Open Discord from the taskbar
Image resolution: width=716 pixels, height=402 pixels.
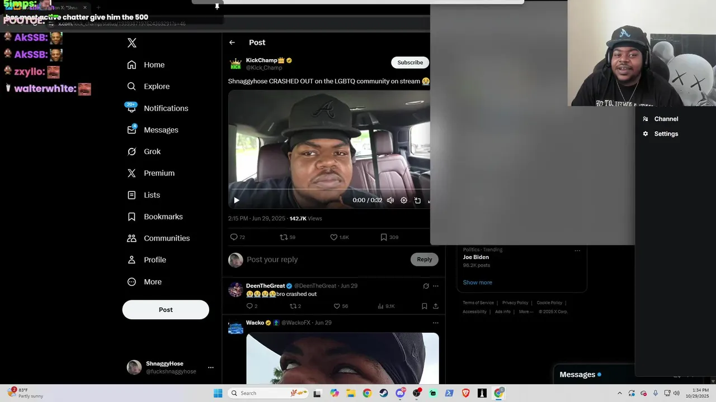click(x=400, y=393)
